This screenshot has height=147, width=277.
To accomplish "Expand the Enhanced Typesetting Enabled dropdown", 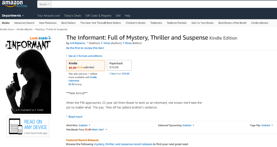I will (193, 125).
